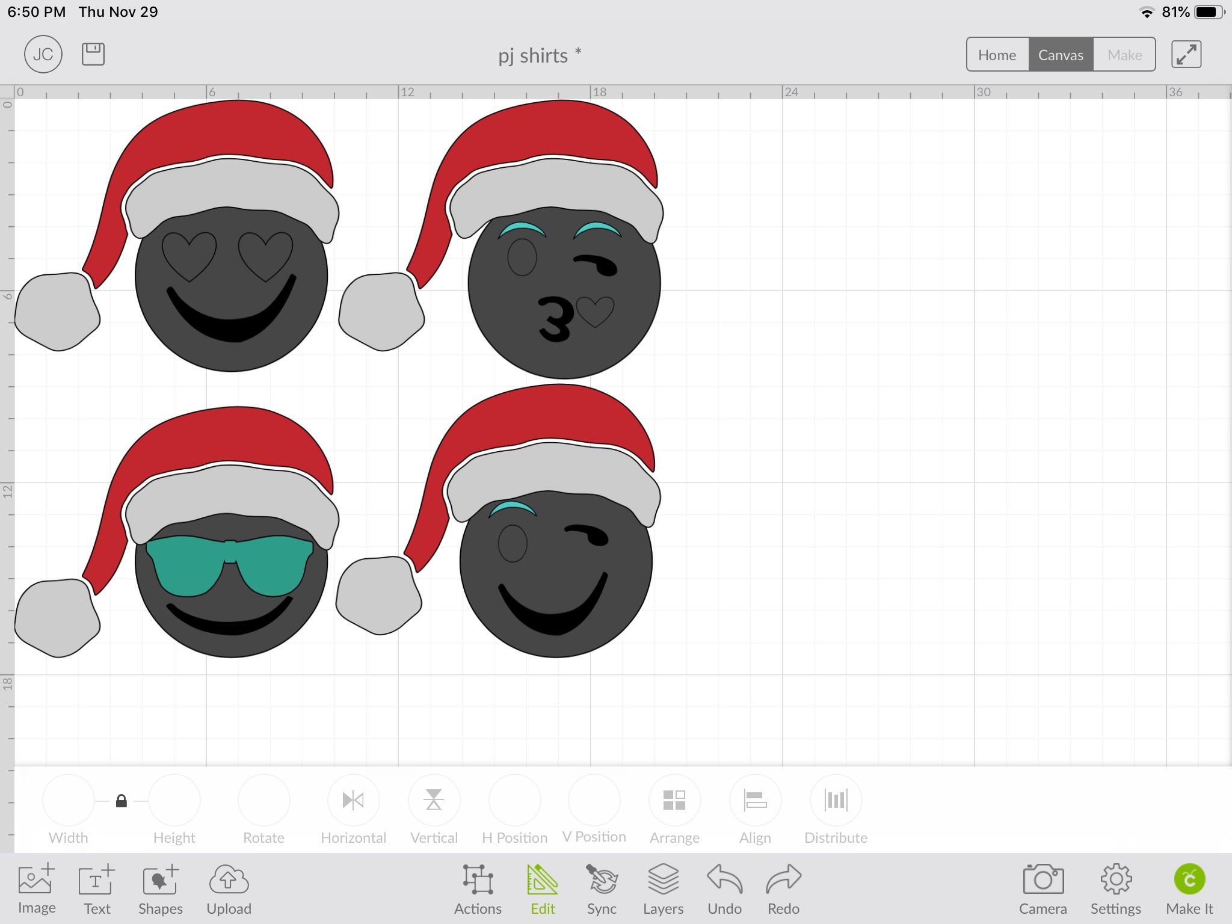Switch to the Home tab
This screenshot has height=924, width=1232.
pos(997,55)
